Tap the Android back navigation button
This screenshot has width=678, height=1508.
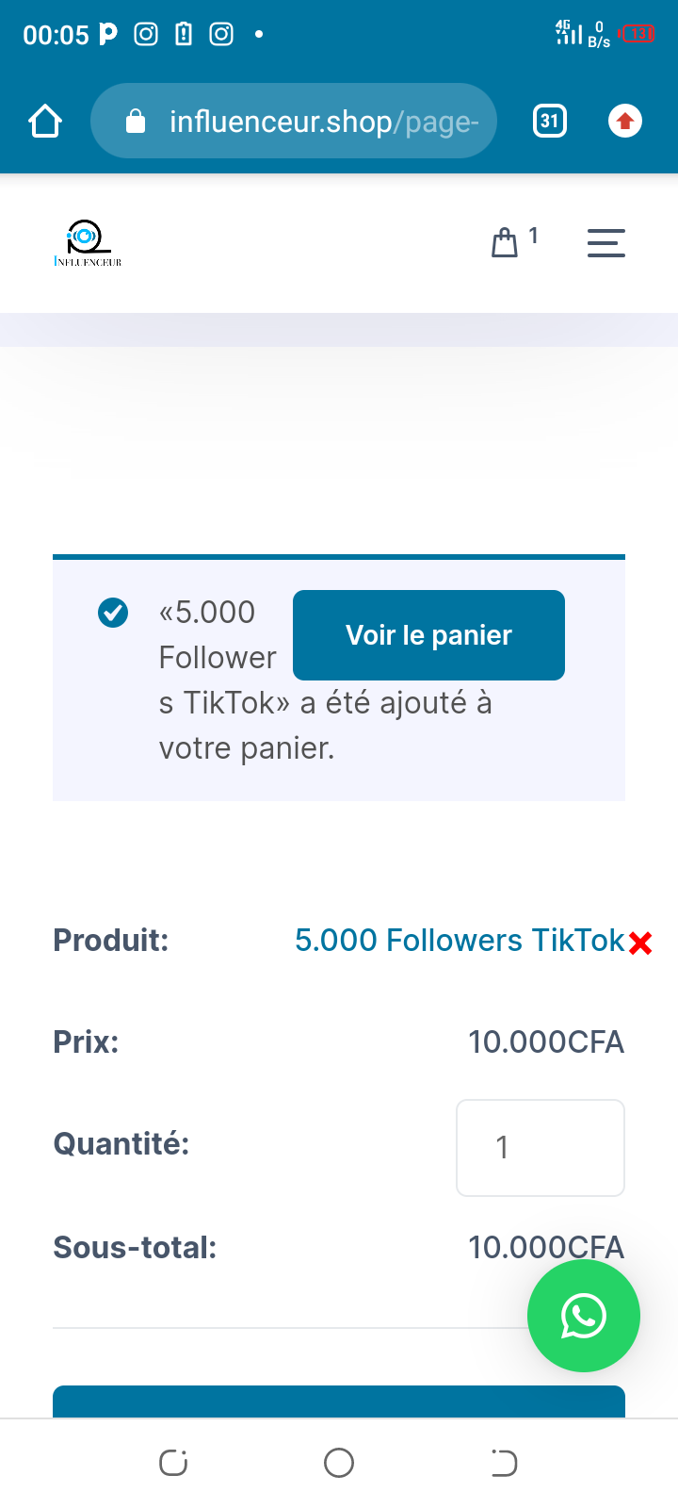(504, 1463)
